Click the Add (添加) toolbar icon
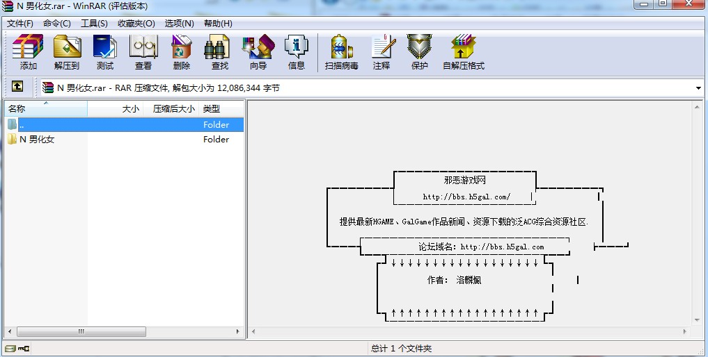 pos(29,52)
